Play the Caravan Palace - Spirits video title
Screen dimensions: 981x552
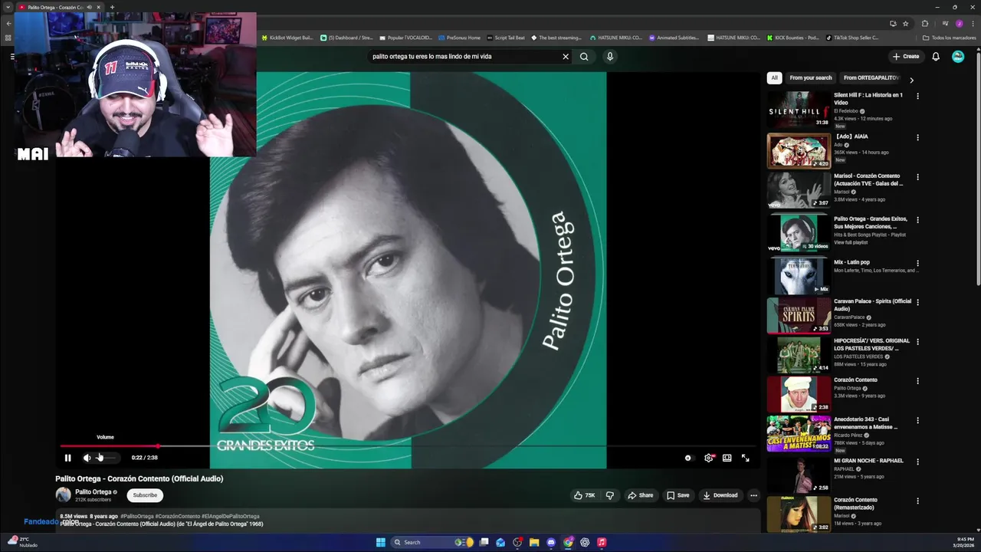[x=872, y=304]
